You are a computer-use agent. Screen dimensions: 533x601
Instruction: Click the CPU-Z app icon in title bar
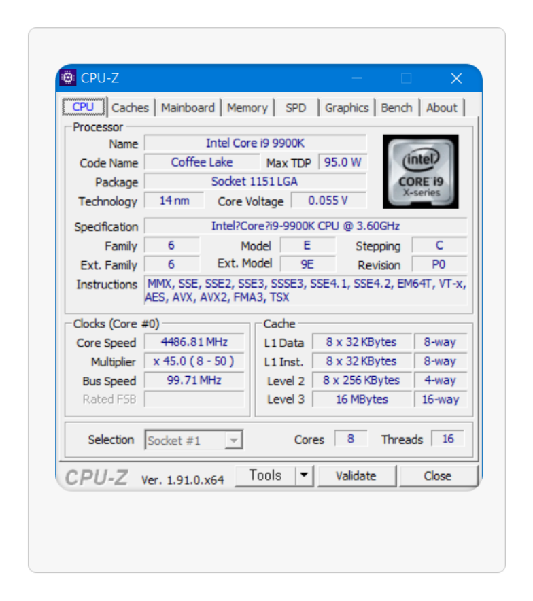(x=68, y=78)
